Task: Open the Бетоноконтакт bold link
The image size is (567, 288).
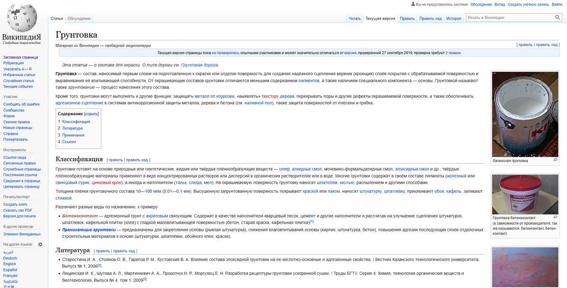Action: tap(79, 216)
